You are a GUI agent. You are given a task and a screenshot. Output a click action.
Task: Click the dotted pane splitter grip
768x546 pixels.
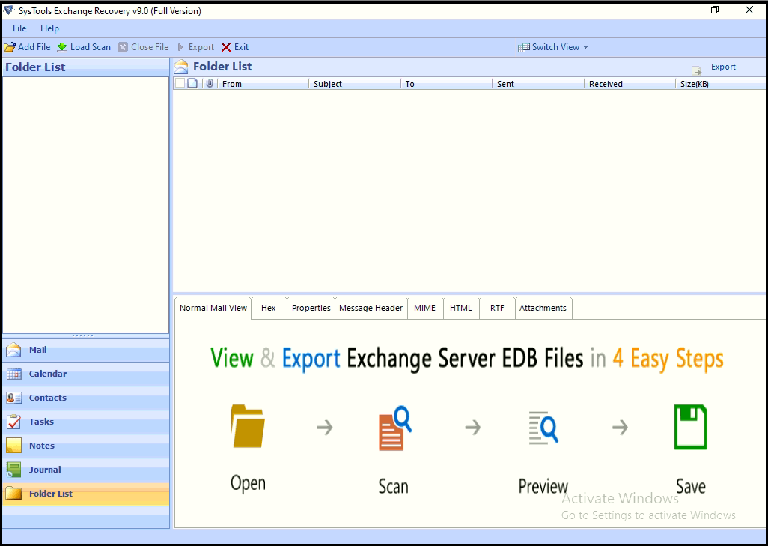(82, 336)
